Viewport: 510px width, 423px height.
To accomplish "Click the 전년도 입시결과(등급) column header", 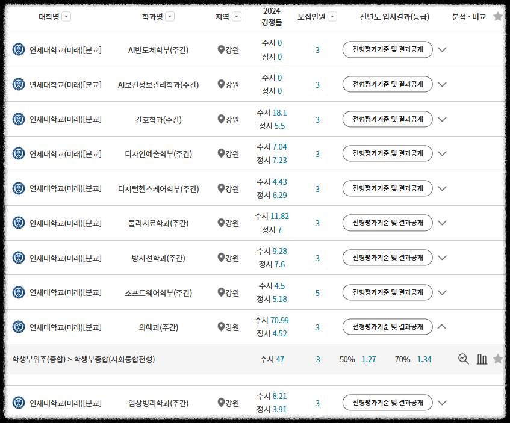I will [394, 17].
